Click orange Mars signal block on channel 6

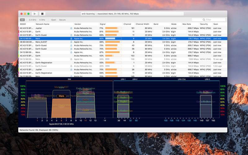point(61,108)
